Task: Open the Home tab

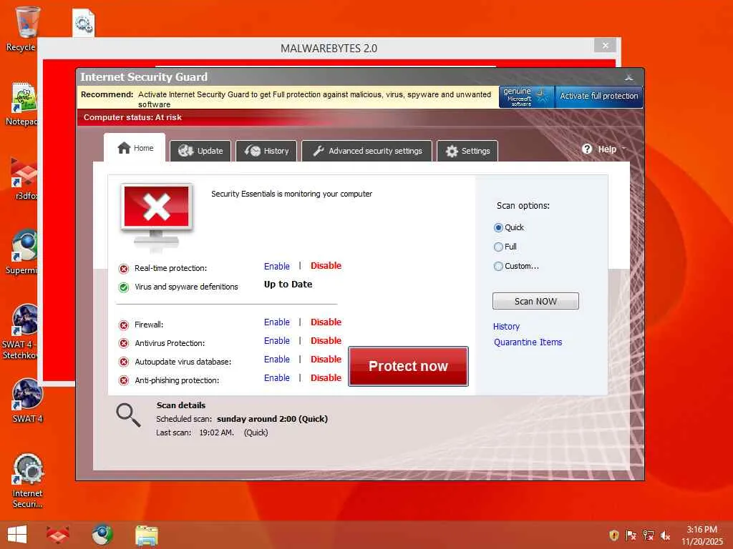Action: pos(135,148)
